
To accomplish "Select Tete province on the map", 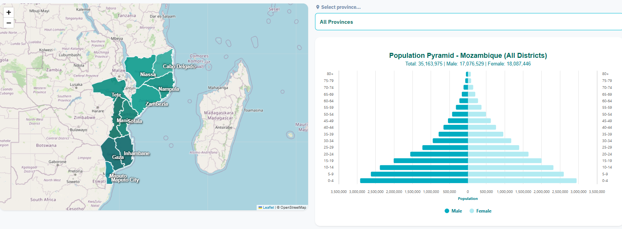I will pos(116,95).
